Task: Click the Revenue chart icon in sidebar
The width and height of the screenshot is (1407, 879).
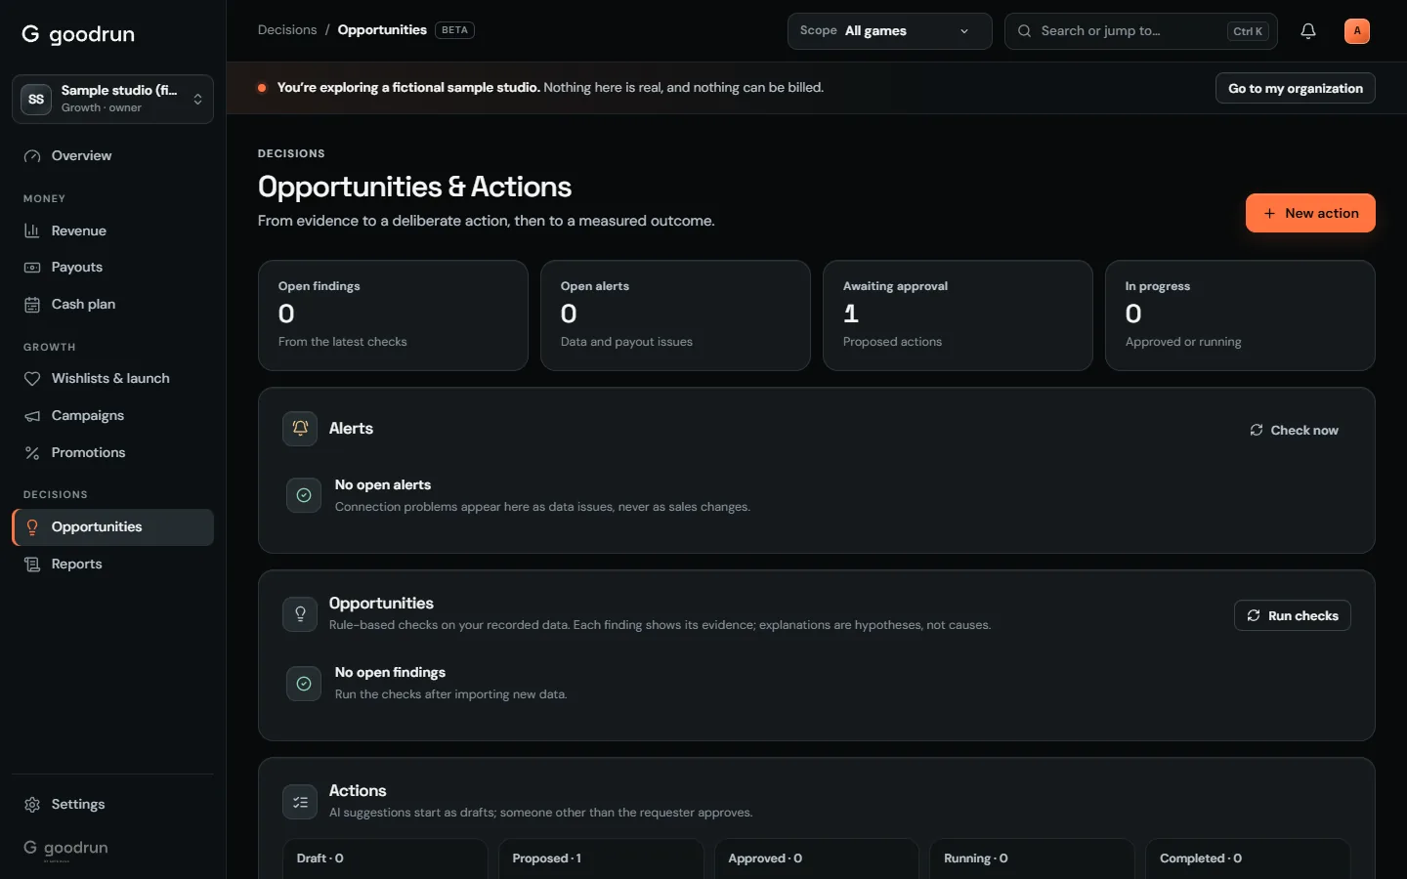Action: point(32,230)
